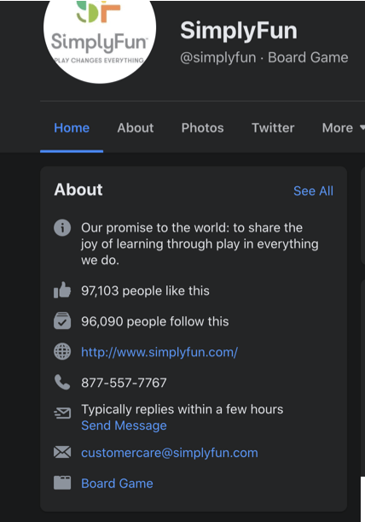Click the '97,103 people like this' text
This screenshot has width=365, height=522.
click(145, 290)
